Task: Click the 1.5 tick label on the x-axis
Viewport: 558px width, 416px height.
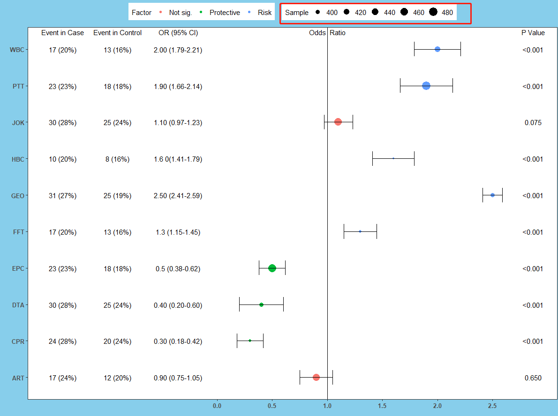Action: tap(382, 406)
